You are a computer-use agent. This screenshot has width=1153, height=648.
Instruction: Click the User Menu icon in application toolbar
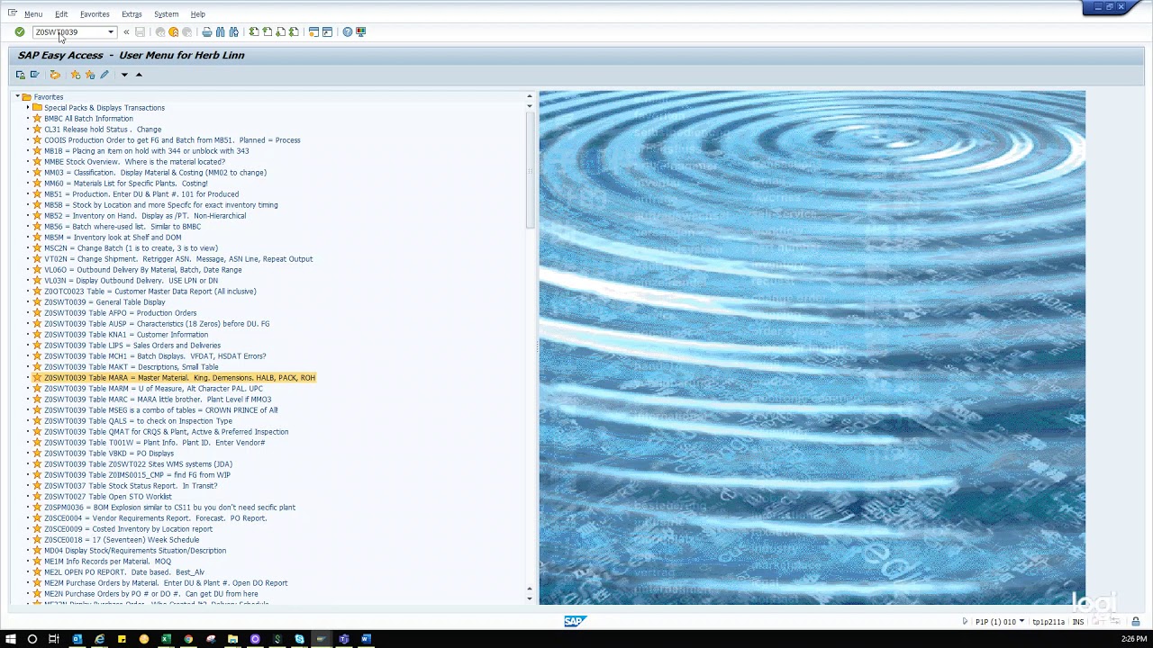21,75
